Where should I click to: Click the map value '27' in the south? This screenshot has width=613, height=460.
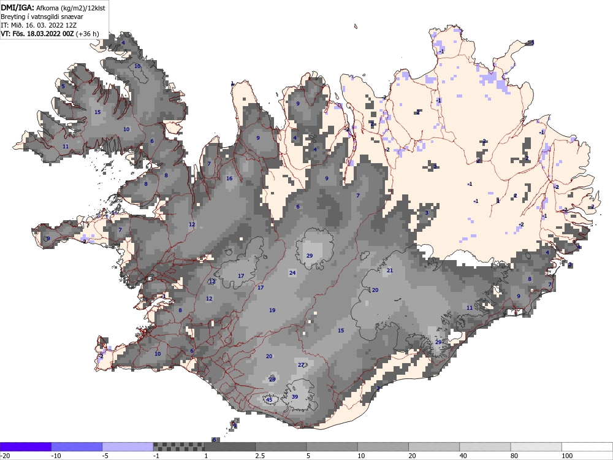(x=301, y=365)
